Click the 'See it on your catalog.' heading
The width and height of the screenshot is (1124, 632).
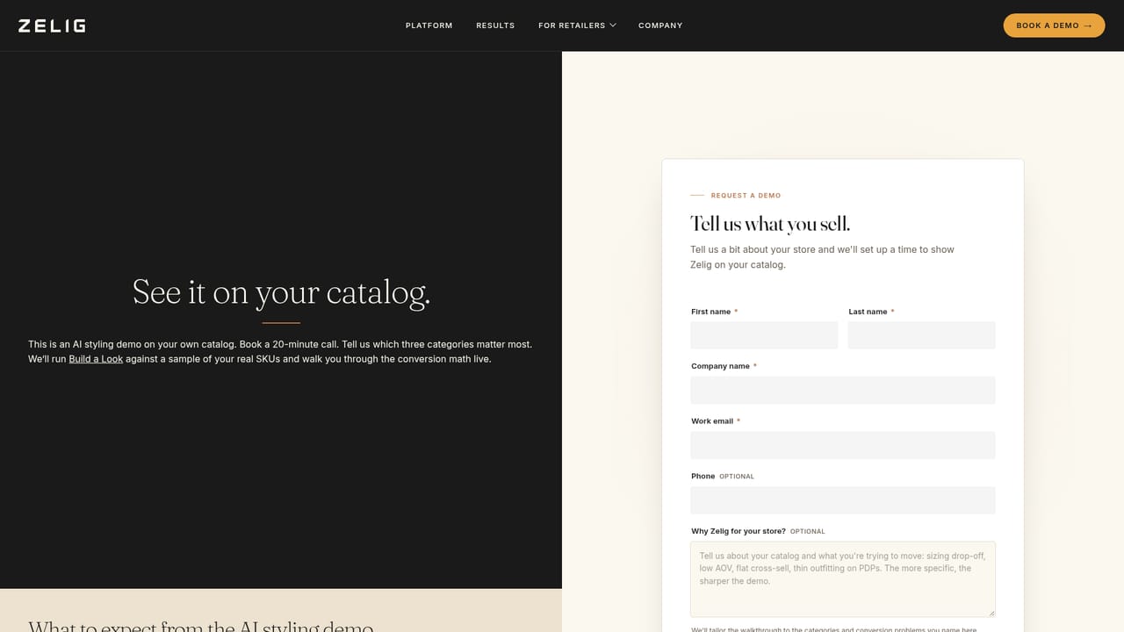[x=281, y=292]
